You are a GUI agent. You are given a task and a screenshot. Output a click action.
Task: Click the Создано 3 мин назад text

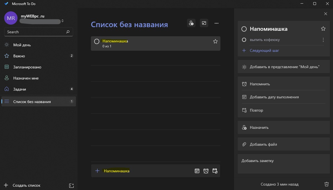[x=279, y=184]
